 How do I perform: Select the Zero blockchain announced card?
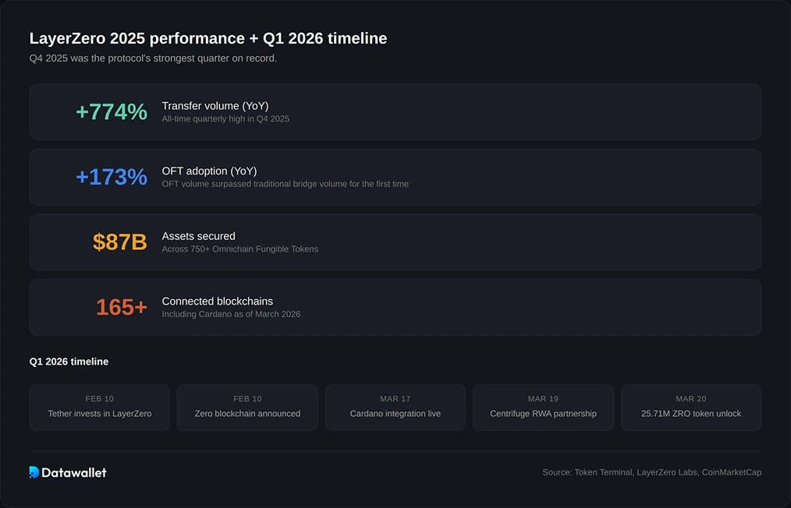pos(247,407)
